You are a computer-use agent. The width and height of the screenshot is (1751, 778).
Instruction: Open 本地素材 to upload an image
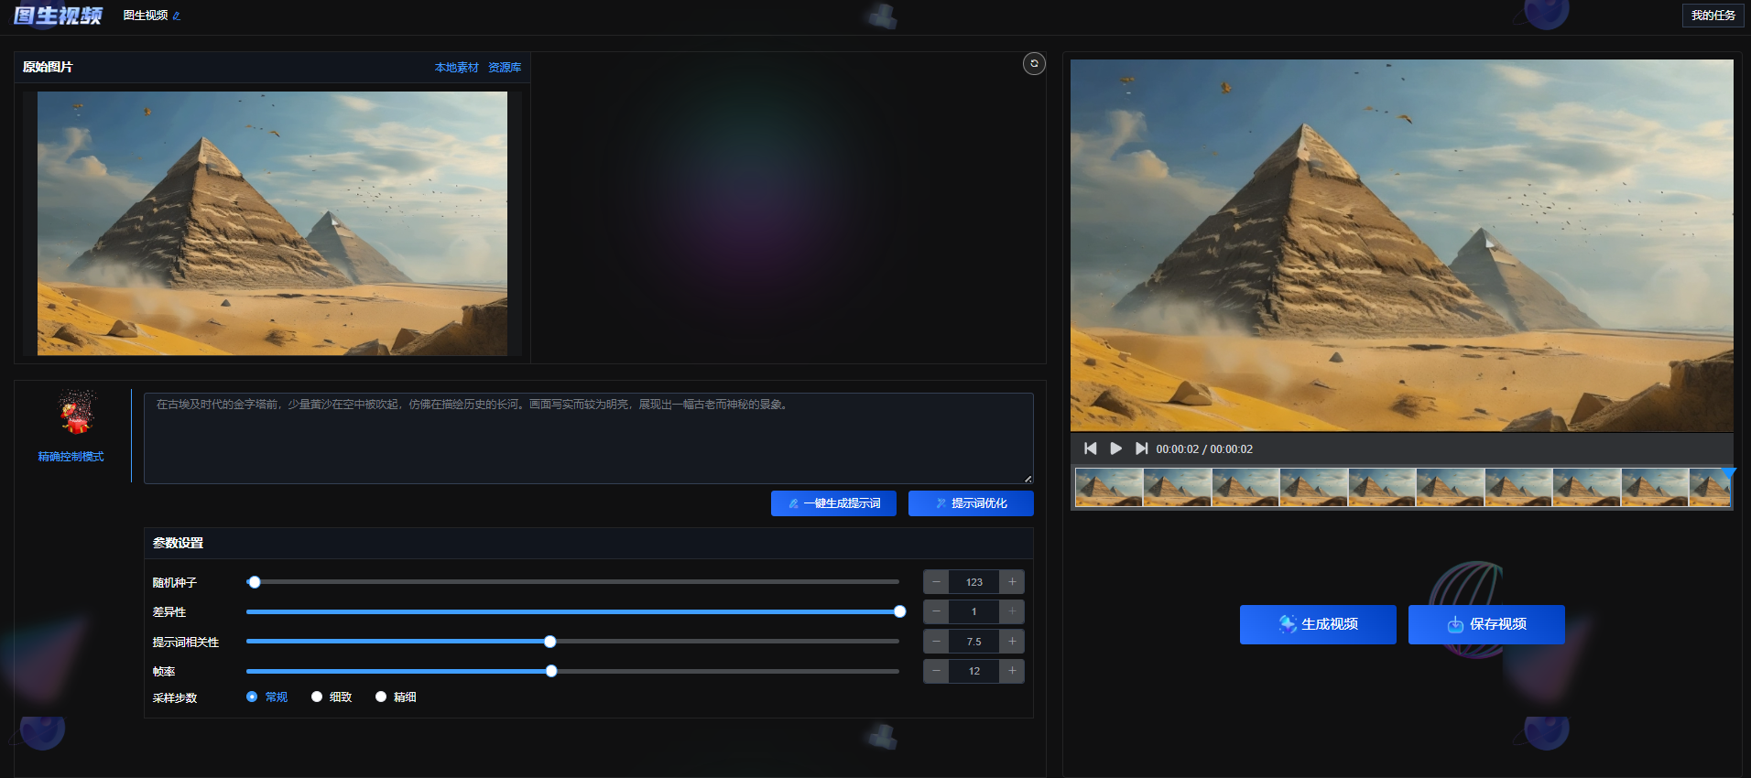pyautogui.click(x=456, y=68)
